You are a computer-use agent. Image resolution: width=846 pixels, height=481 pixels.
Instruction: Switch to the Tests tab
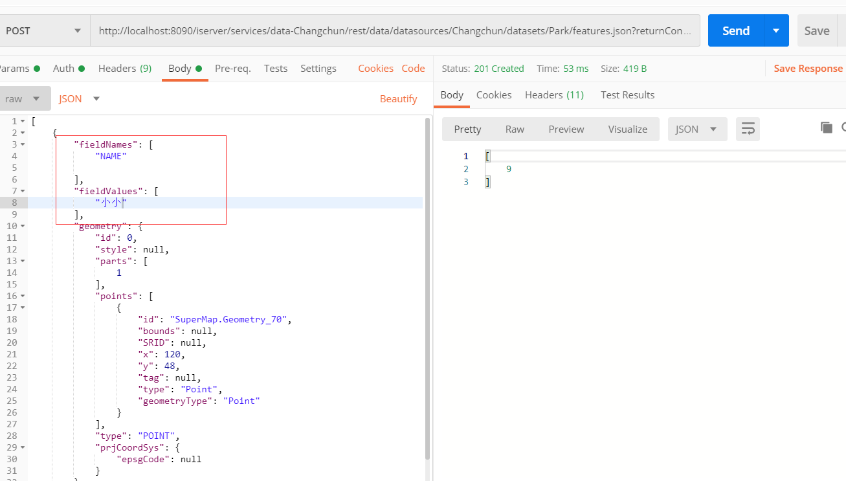point(276,68)
